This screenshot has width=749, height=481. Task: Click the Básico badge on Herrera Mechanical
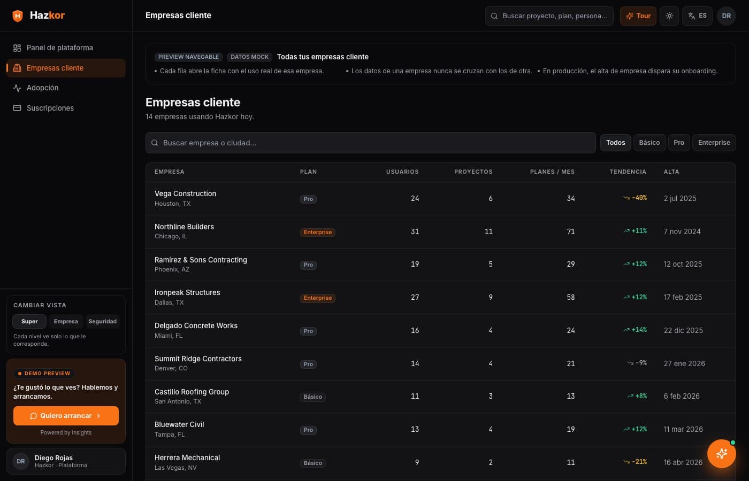313,463
